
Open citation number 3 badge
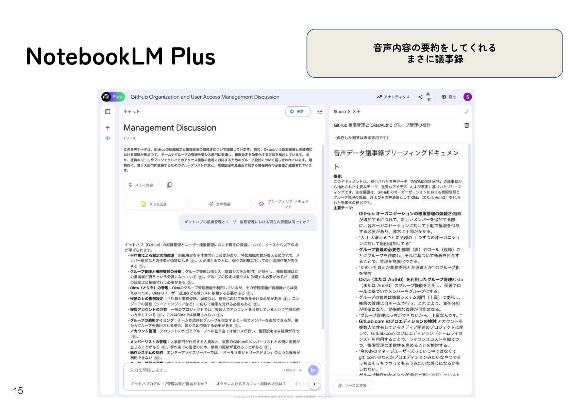(x=249, y=293)
